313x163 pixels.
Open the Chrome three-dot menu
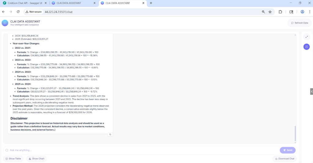(x=309, y=12)
